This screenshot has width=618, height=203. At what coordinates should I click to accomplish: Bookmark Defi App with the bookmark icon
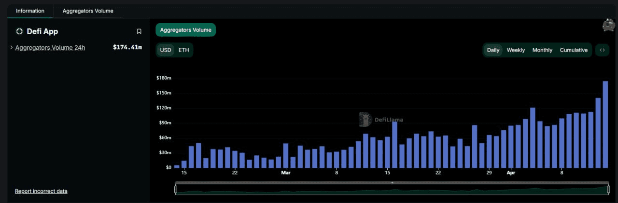(139, 31)
